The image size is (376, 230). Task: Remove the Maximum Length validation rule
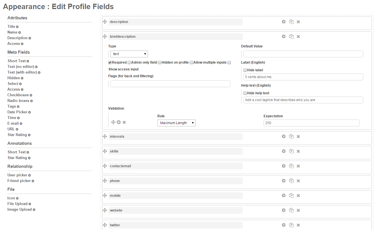[124, 122]
